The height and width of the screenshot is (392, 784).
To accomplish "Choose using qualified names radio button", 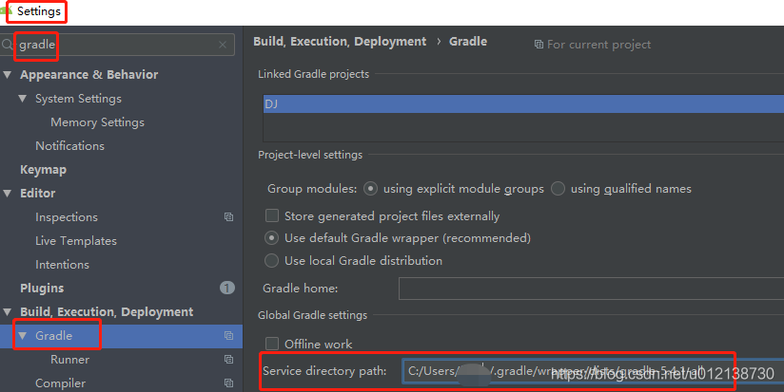I will (559, 189).
